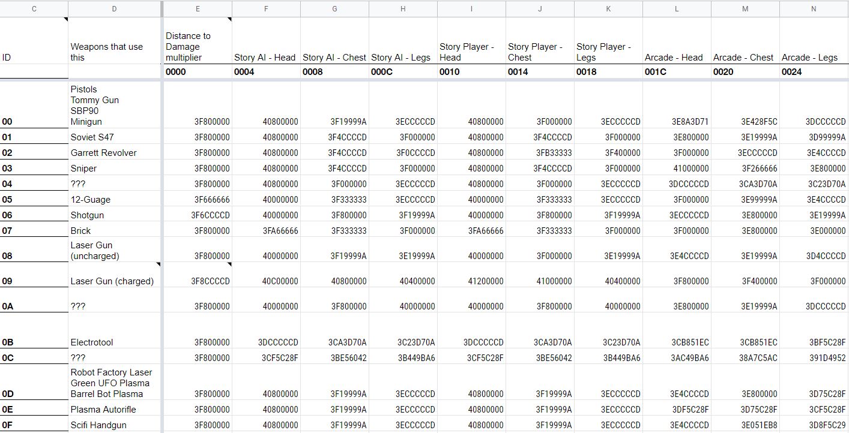Select the 'Soviet S47' weapon cell

click(114, 137)
